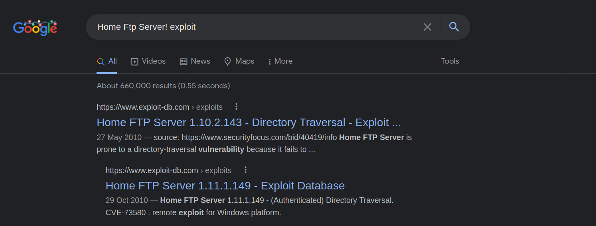This screenshot has height=226, width=596.
Task: Open the three-dot menu for the first exploit-db result
Action: coord(237,107)
